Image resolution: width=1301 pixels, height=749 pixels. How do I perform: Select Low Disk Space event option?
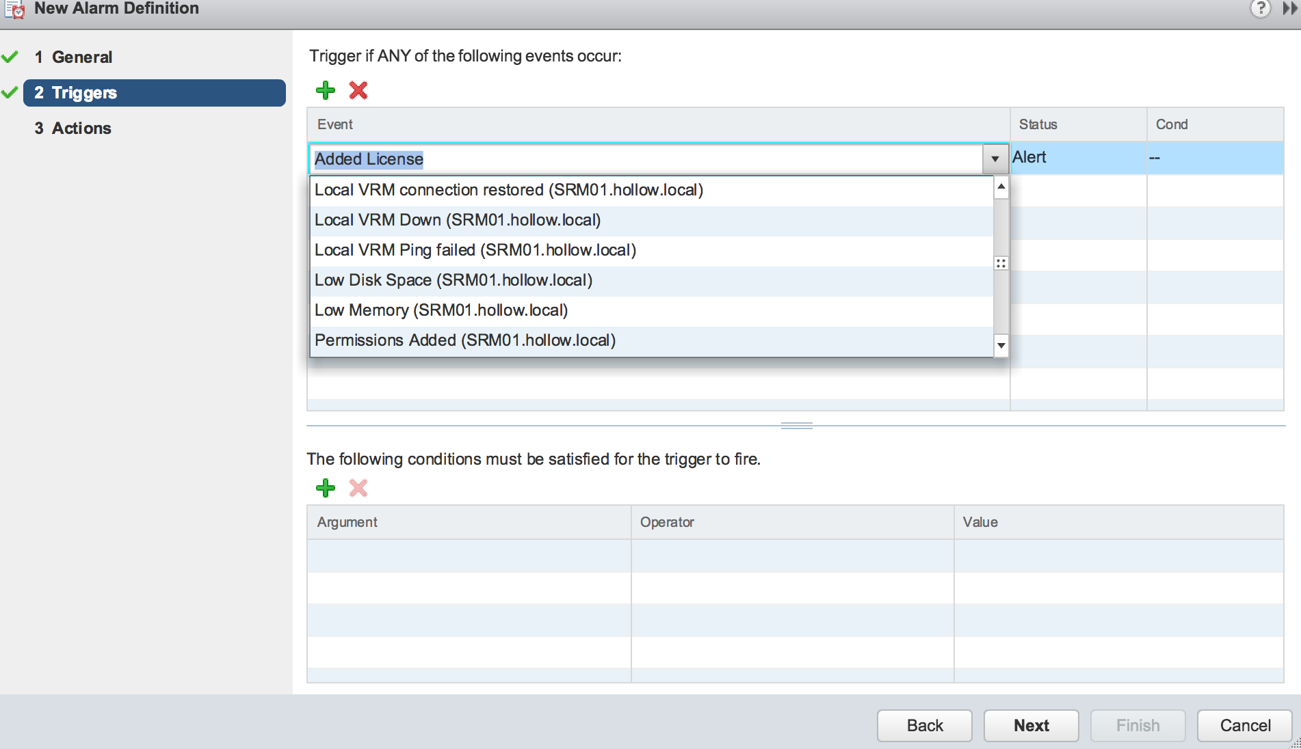(x=453, y=280)
